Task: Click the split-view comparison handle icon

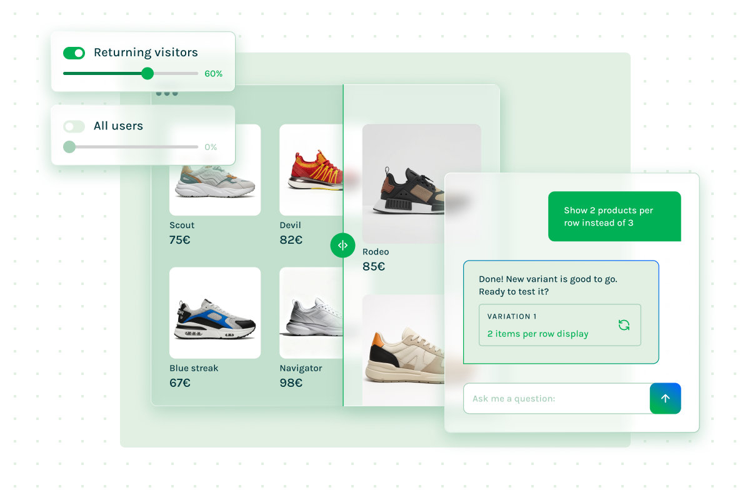Action: coord(342,245)
